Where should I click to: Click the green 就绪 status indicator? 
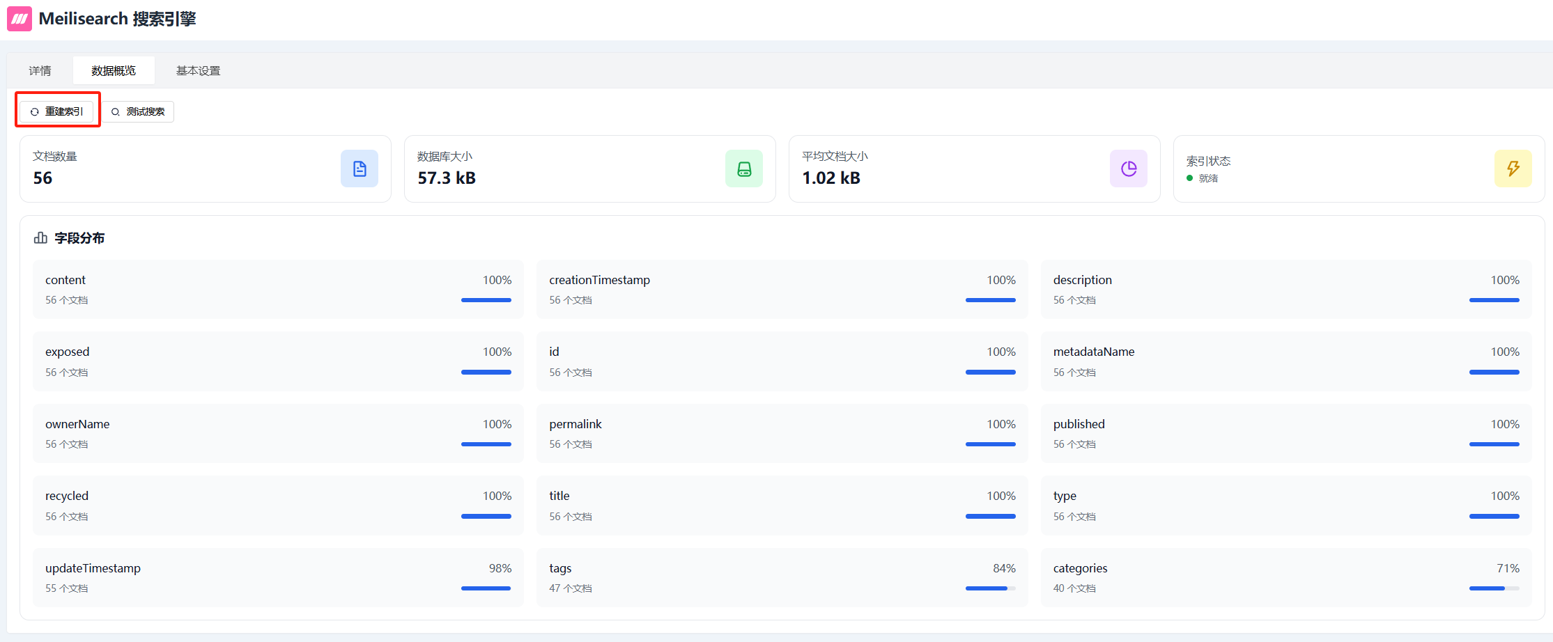click(1190, 178)
